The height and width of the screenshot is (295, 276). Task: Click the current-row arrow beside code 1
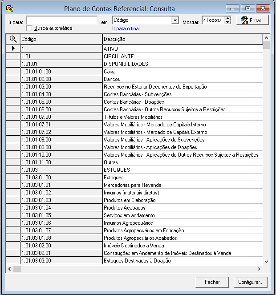(13, 48)
